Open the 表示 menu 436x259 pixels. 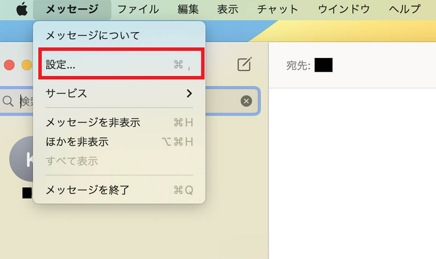[x=227, y=9]
